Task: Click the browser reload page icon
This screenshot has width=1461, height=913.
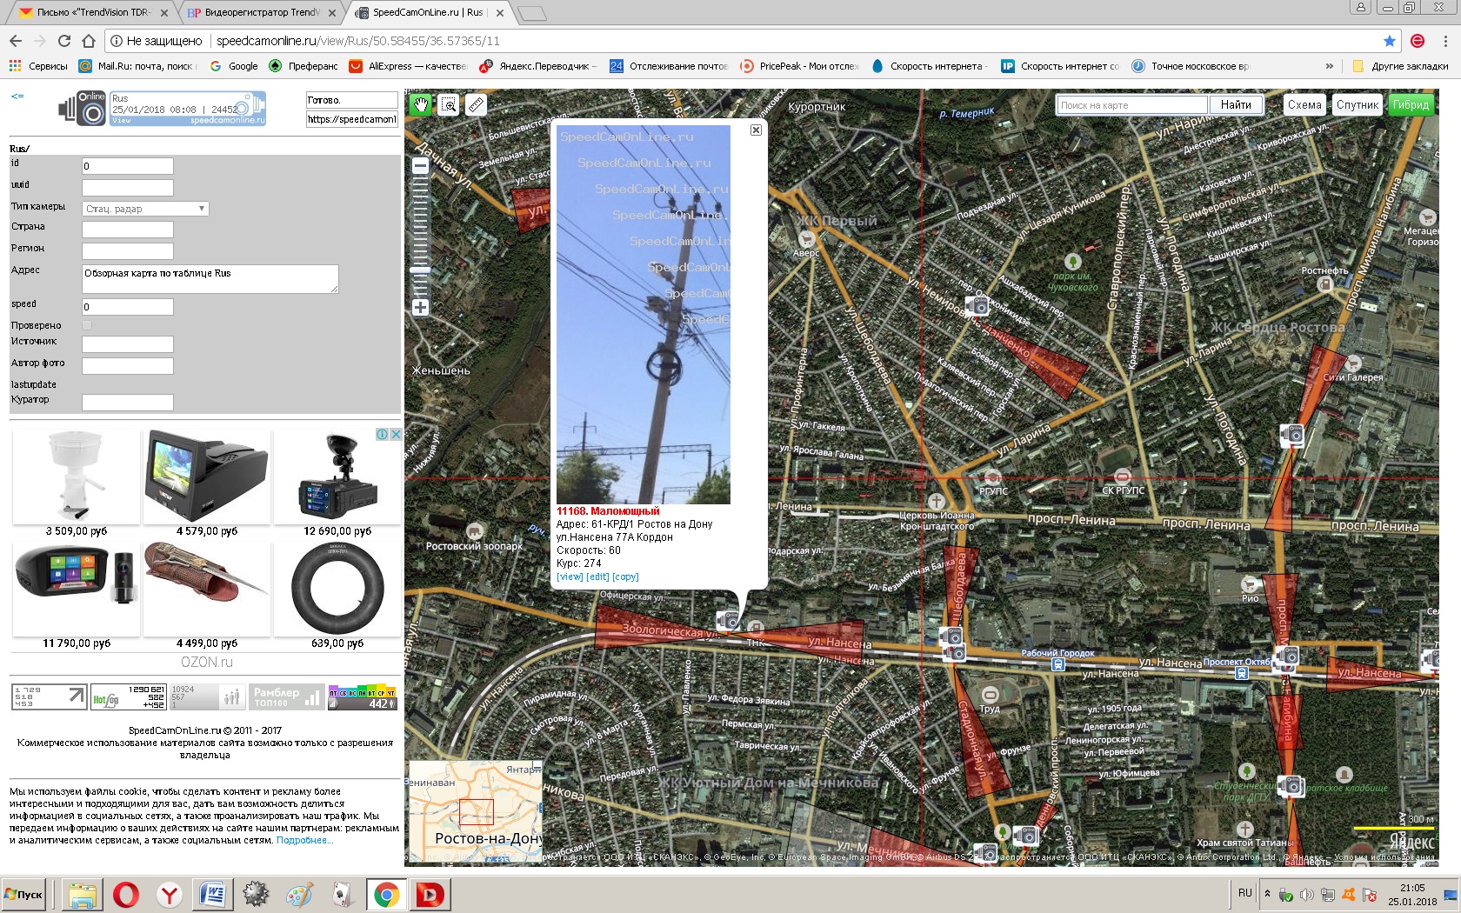Action: coord(64,41)
